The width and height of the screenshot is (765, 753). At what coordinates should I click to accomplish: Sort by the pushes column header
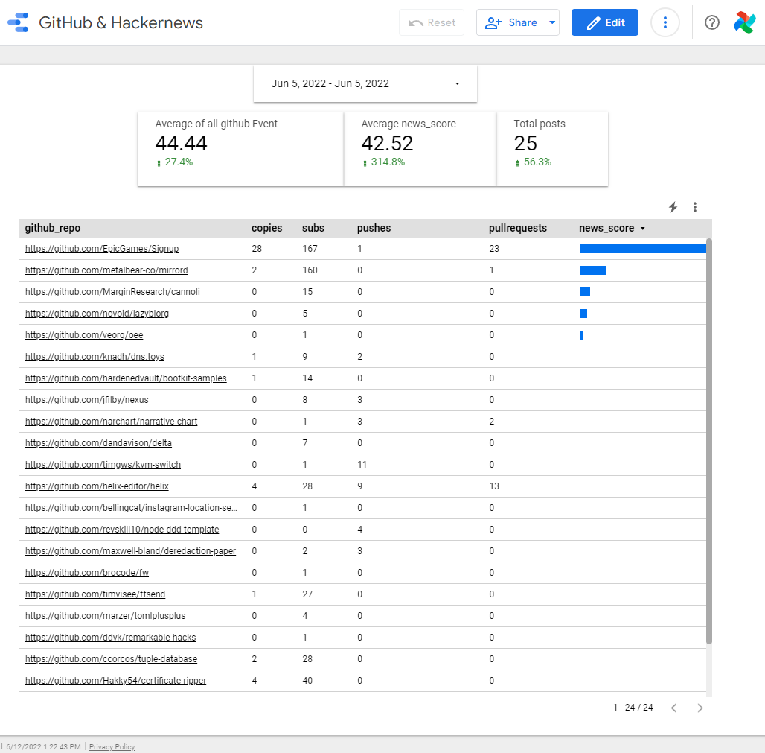click(x=374, y=228)
